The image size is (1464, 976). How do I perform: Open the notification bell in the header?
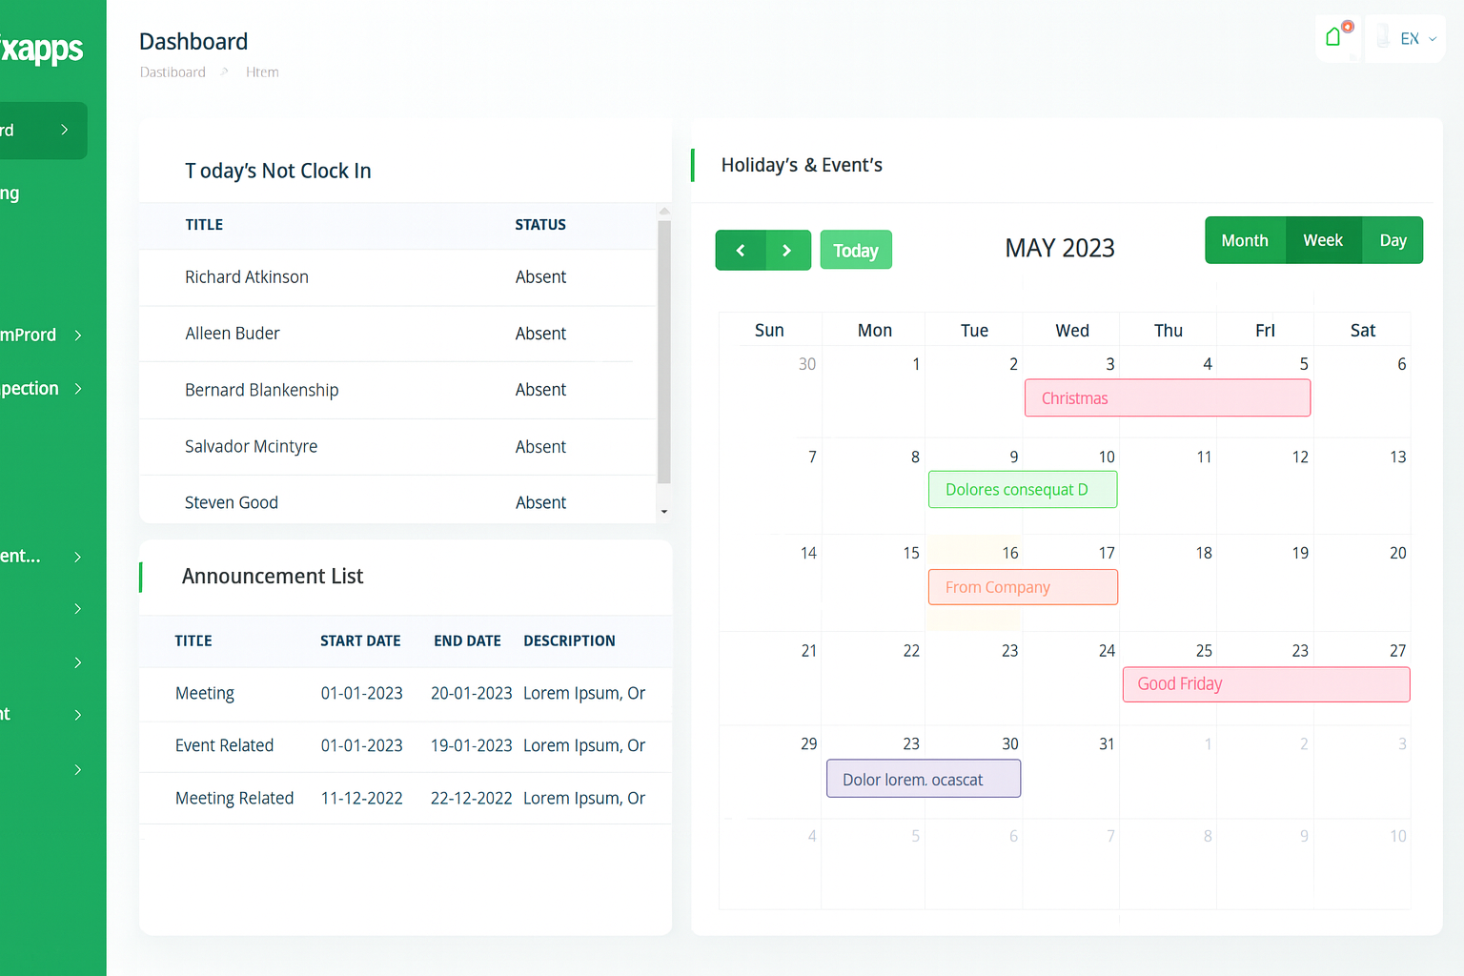[1335, 38]
